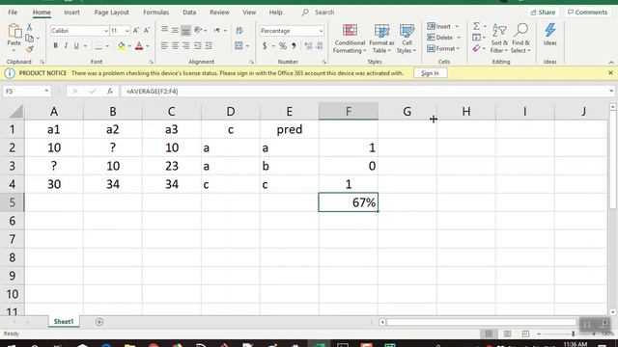Click Decrease Indent icon
This screenshot has height=347, width=618.
pos(197,46)
